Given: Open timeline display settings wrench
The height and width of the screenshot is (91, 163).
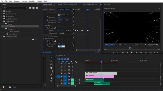Looking at the screenshot, I should click(x=76, y=62).
